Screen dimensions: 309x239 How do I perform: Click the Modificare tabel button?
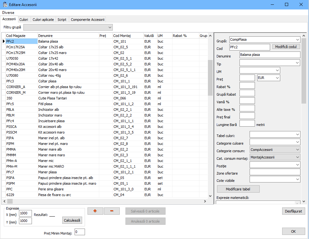(x=238, y=189)
